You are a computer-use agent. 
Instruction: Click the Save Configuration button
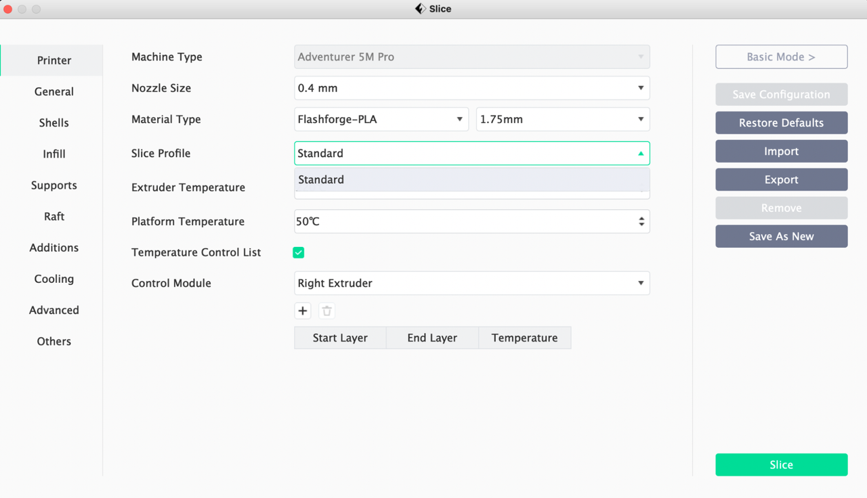point(781,94)
